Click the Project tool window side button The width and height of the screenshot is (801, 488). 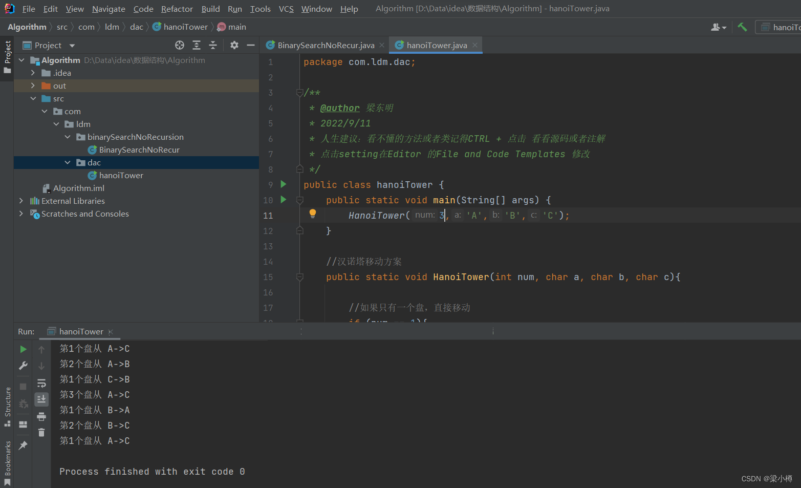[7, 57]
